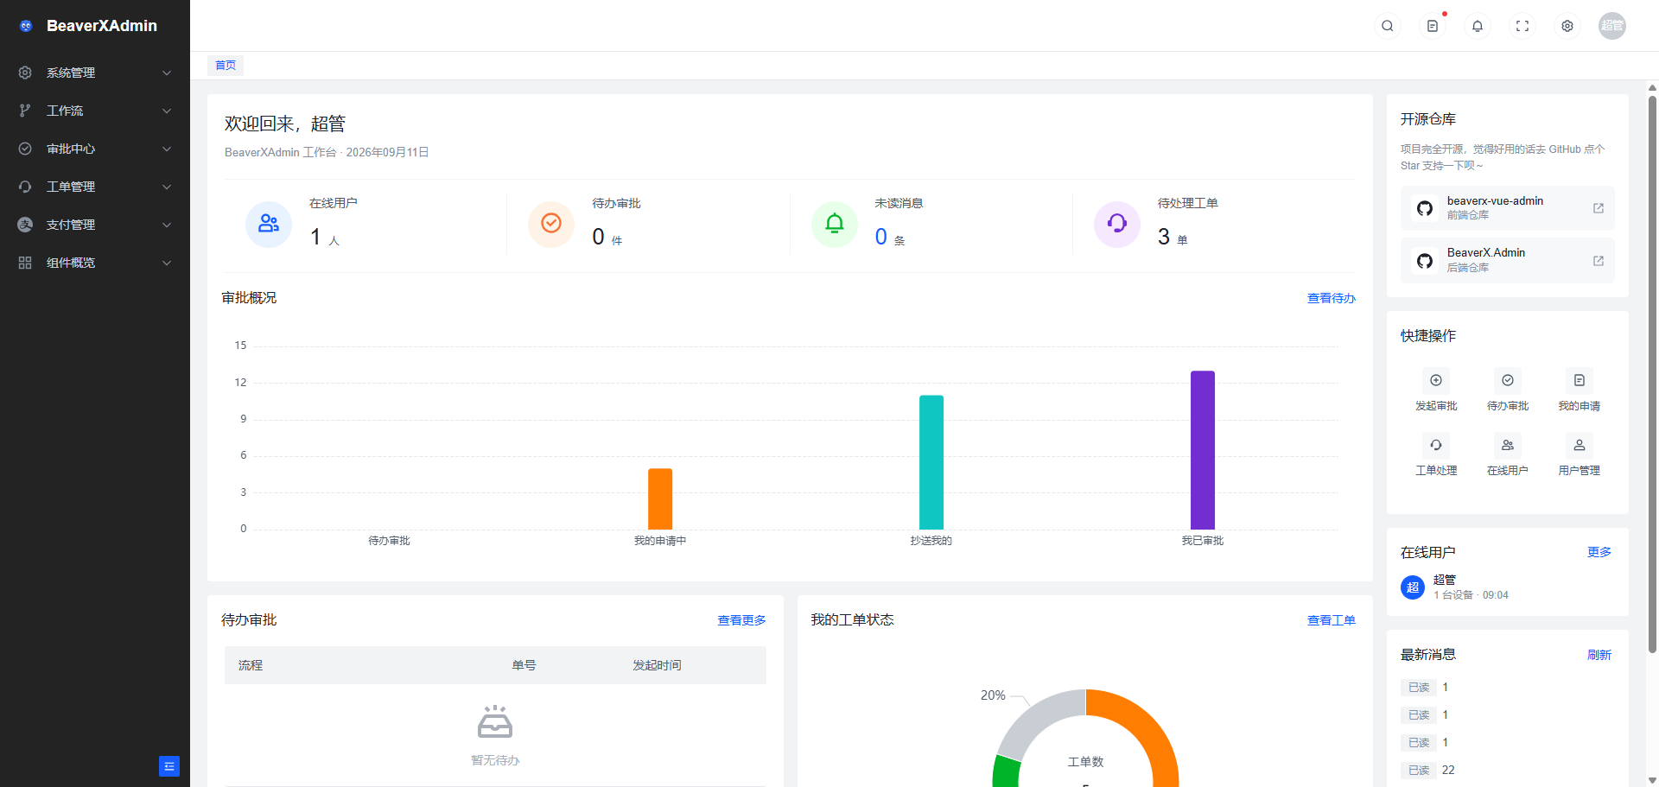Click the BeaverXAdmin logo icon

click(26, 26)
